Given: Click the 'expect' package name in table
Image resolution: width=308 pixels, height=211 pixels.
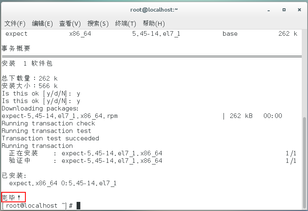Looking at the screenshot, I should (16, 34).
